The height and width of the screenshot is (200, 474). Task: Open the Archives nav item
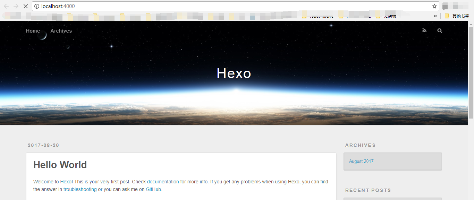click(x=61, y=31)
